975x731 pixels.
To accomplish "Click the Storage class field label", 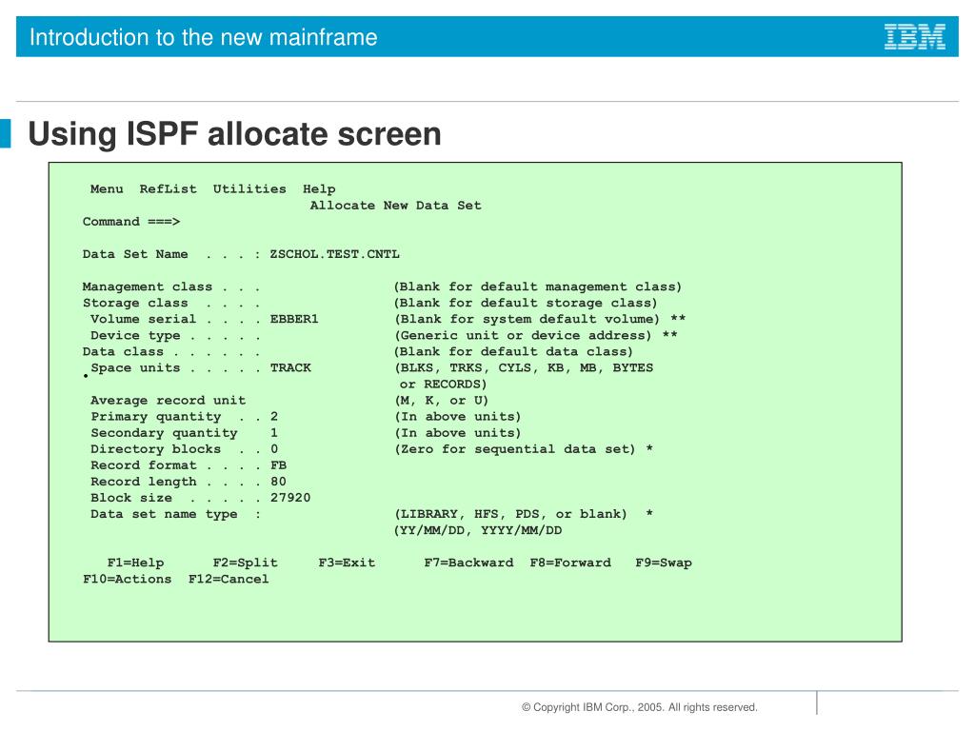I will coord(135,304).
